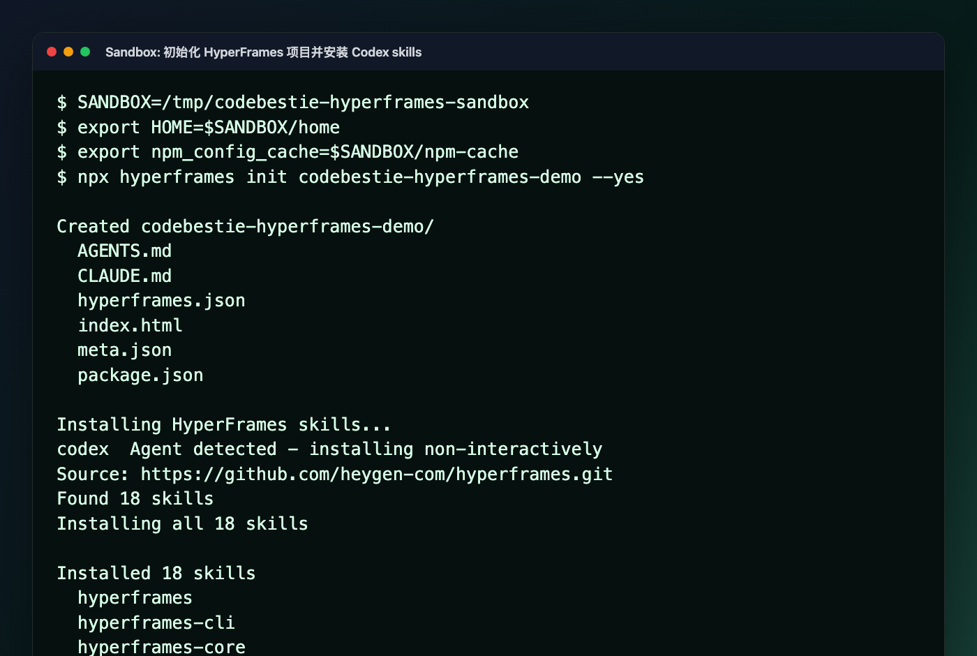Viewport: 977px width, 656px height.
Task: Click 'Installing HyperFrames skills...' line
Action: [224, 425]
